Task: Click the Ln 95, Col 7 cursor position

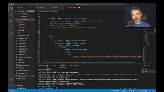Action: [x=115, y=91]
